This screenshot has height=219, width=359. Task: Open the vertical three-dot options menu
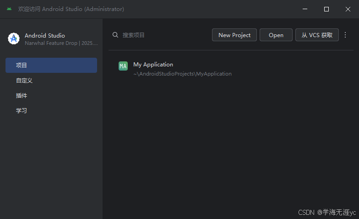(345, 35)
